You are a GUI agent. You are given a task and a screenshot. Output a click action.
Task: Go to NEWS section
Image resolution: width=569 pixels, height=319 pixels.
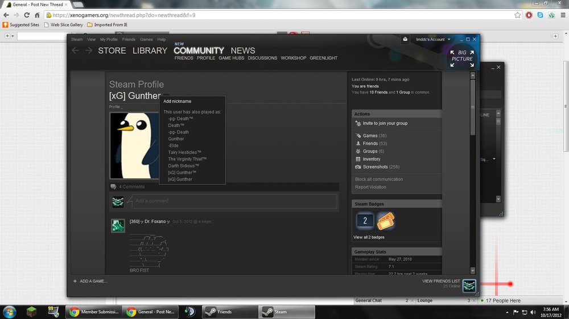pyautogui.click(x=243, y=51)
